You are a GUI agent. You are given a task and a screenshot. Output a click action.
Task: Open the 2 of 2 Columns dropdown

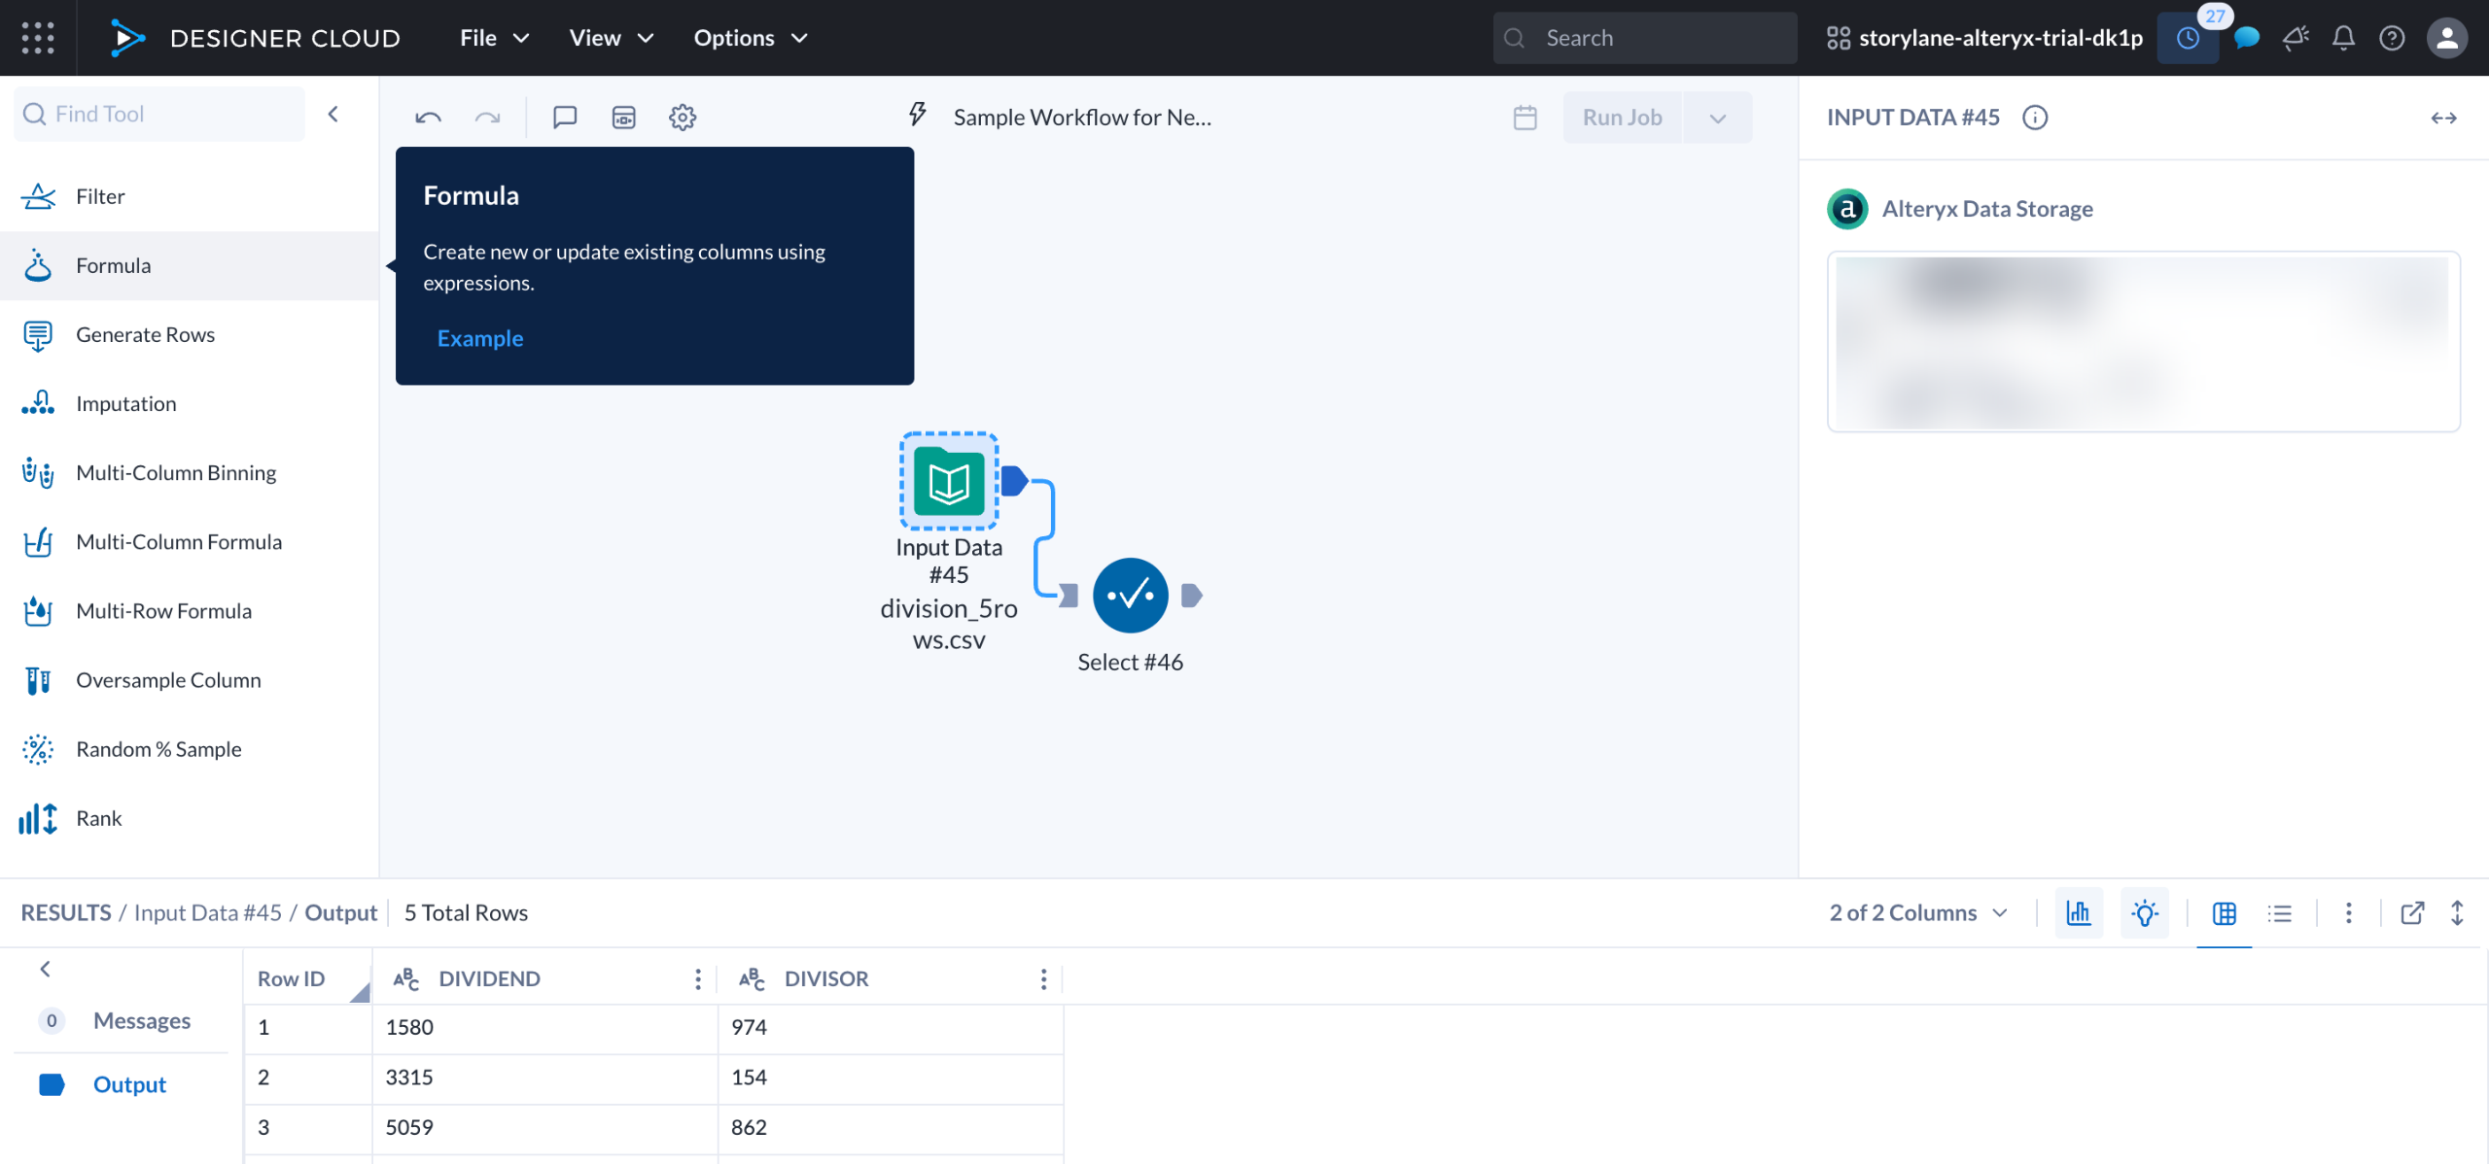[1917, 912]
